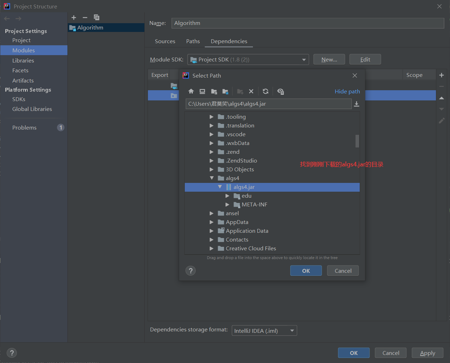
Task: Click the edit dependency pencil icon
Action: [442, 120]
